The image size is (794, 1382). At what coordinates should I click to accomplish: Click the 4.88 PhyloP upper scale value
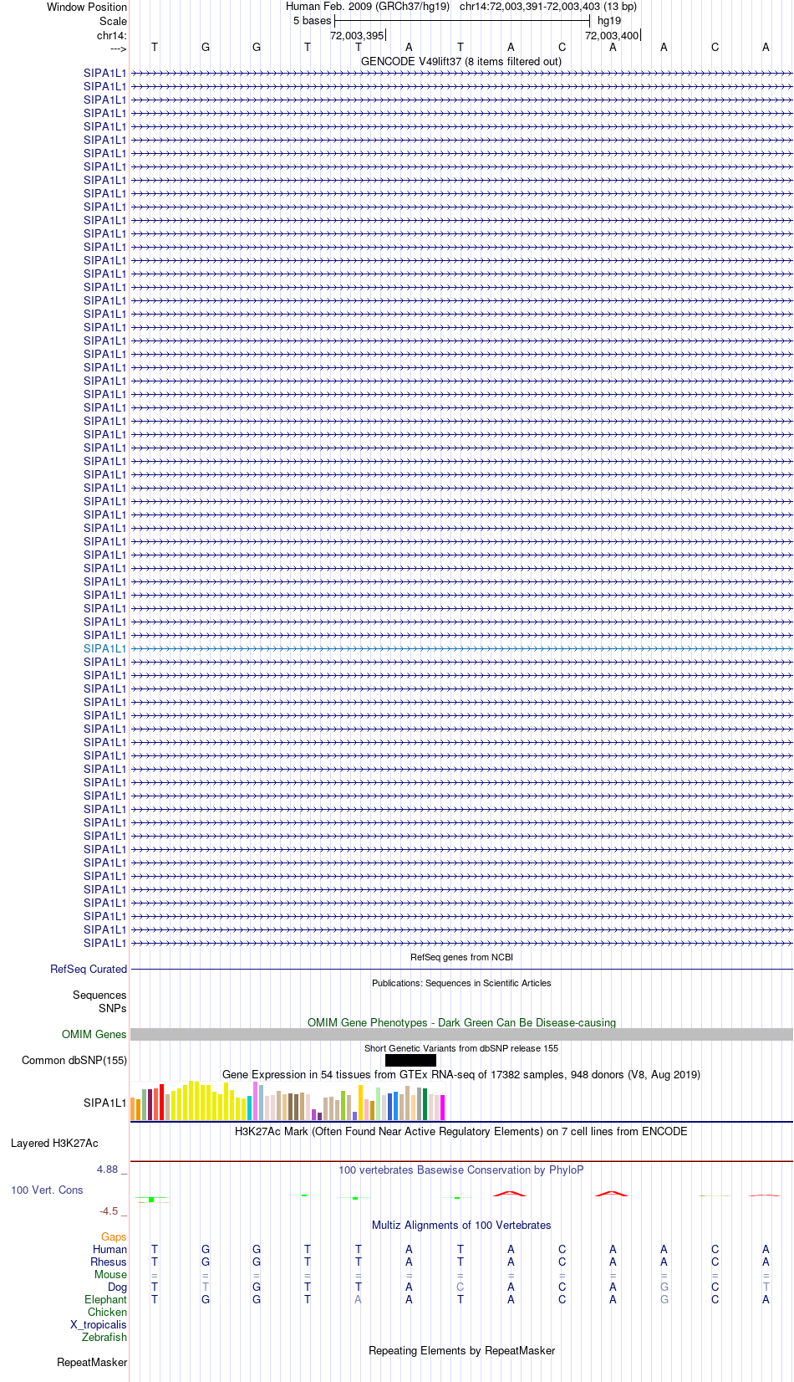[108, 1169]
